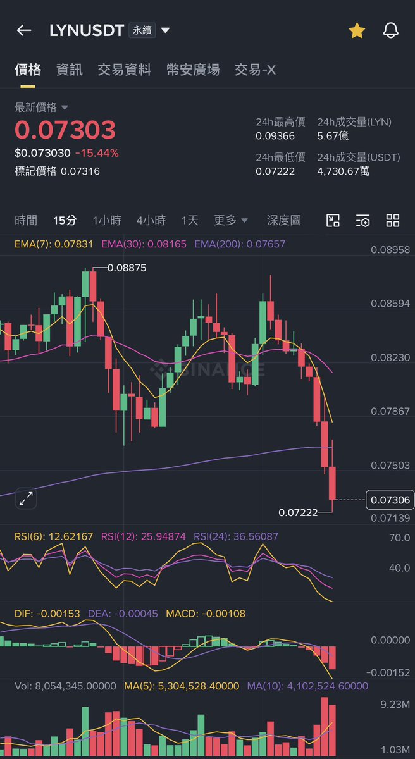Switch to the 資訊 tab
This screenshot has width=415, height=759.
(70, 70)
